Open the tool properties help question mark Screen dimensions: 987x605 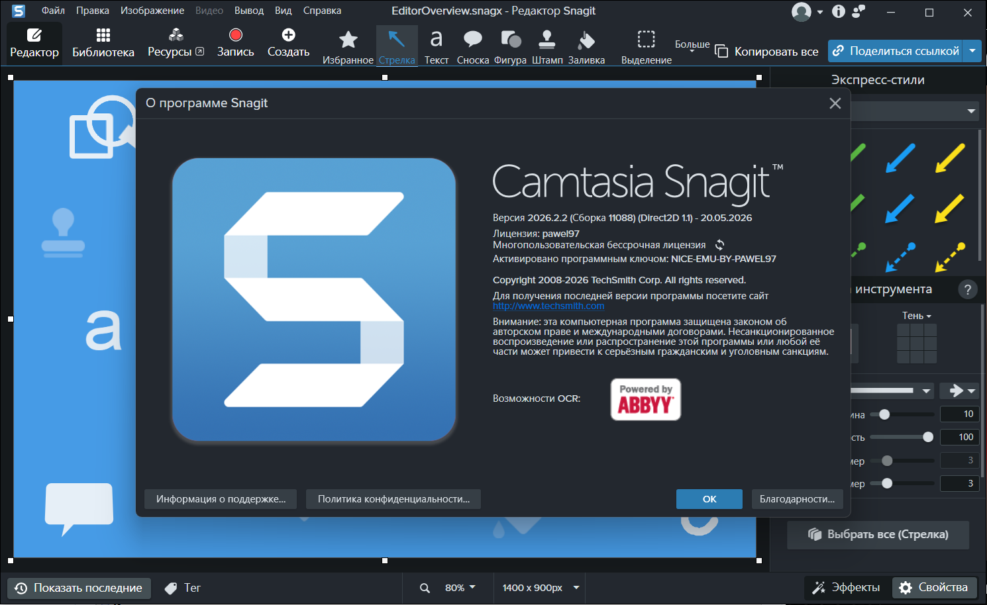click(x=968, y=289)
